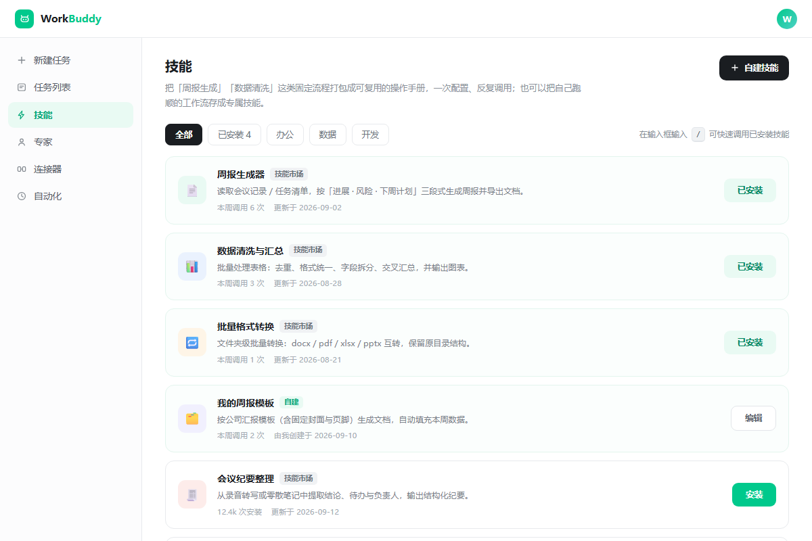Click 已安装 button for 数据清洗与汇总

tap(750, 266)
